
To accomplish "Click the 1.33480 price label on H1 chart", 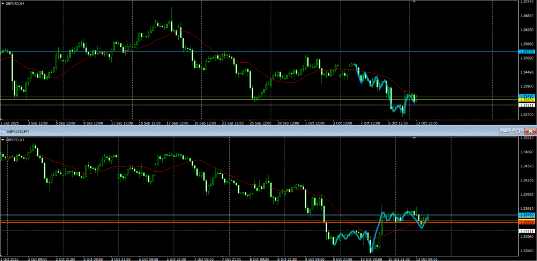I will [x=527, y=215].
